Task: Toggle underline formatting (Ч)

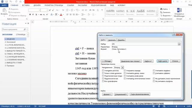Action: pos(36,15)
